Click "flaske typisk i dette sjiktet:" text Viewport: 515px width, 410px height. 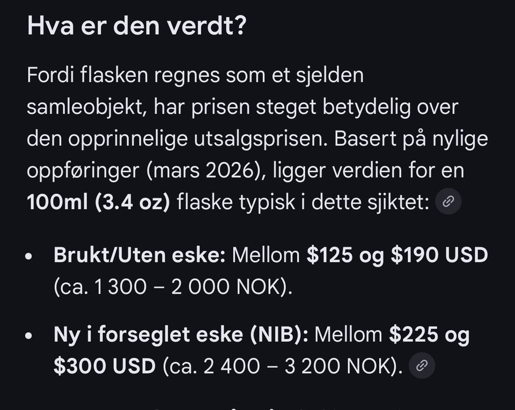[x=303, y=202]
